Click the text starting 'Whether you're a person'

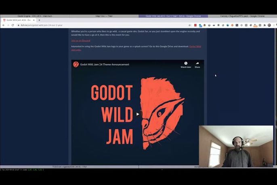click(x=136, y=33)
